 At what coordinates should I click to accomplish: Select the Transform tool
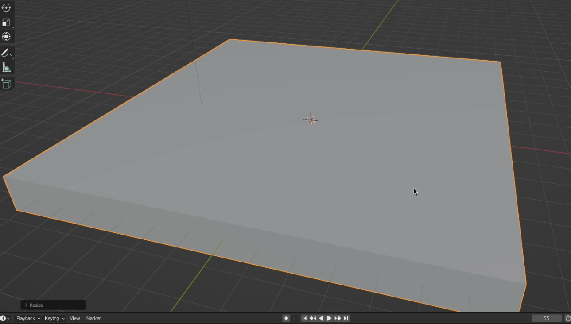pyautogui.click(x=6, y=36)
